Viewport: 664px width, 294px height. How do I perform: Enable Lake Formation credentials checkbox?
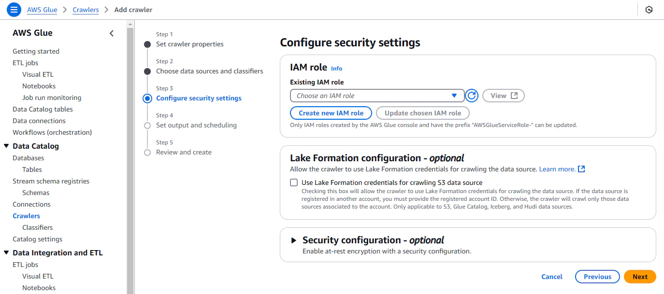(294, 182)
